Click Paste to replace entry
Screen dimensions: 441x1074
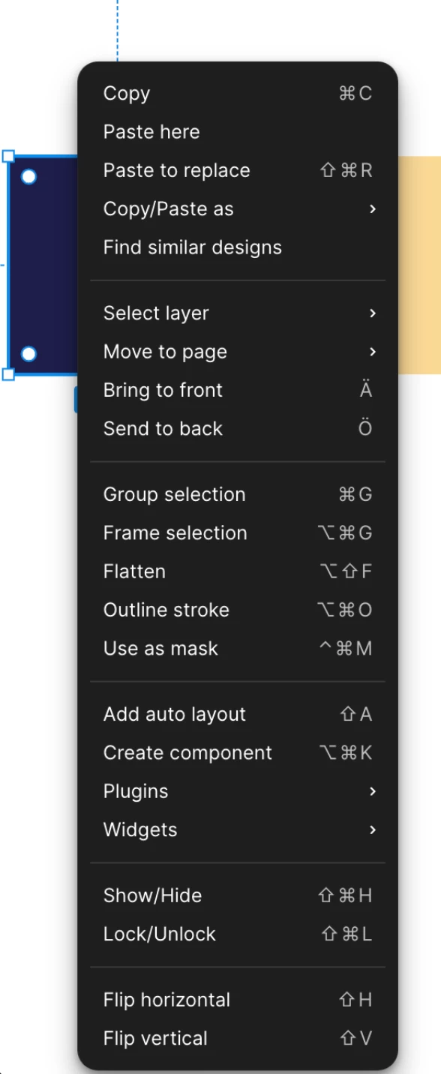coord(238,170)
